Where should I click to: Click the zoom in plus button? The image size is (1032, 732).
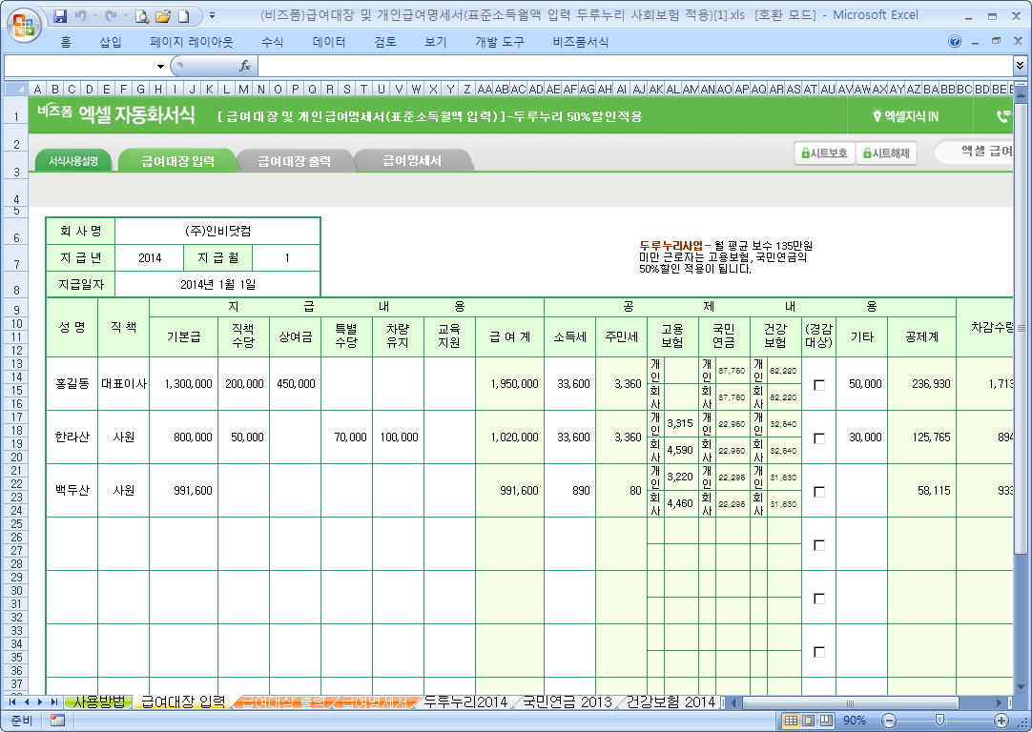[1001, 721]
